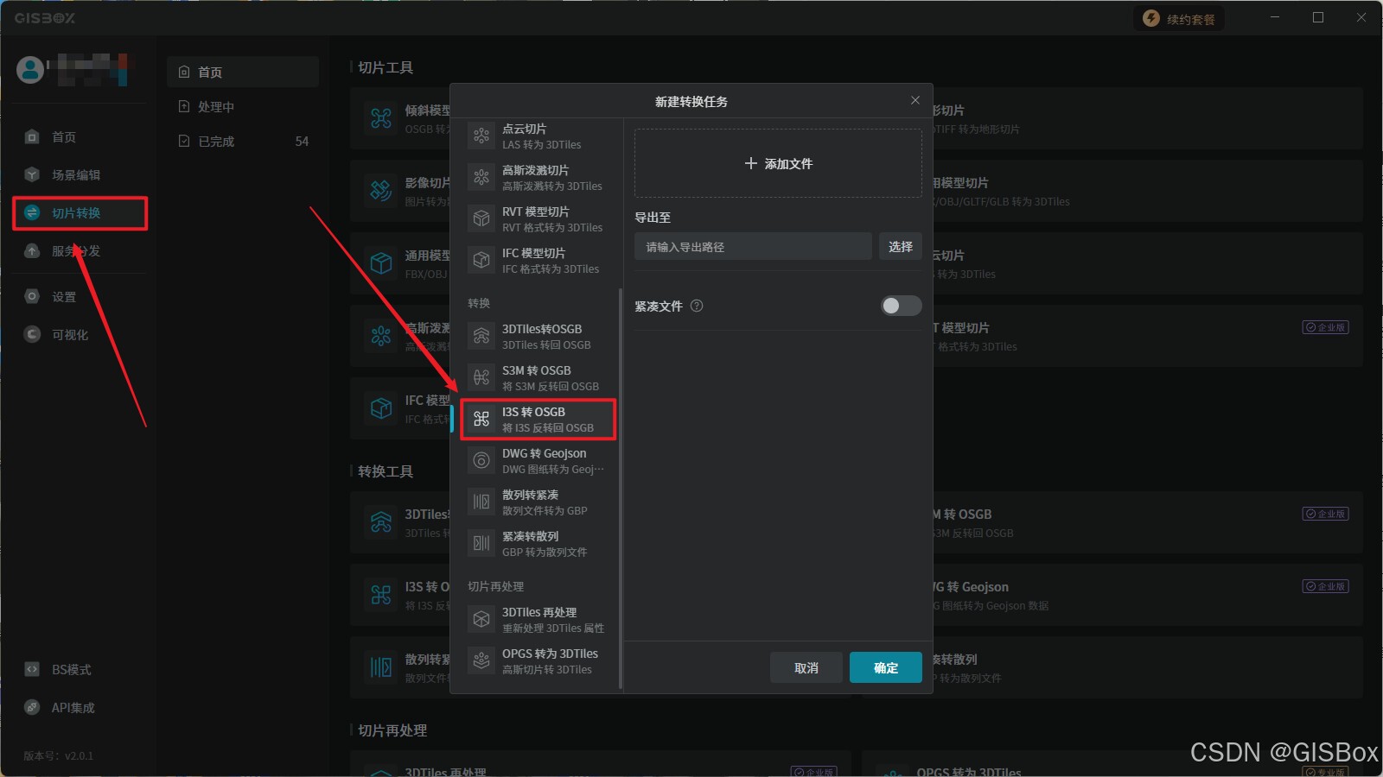Click the user avatar icon

30,69
